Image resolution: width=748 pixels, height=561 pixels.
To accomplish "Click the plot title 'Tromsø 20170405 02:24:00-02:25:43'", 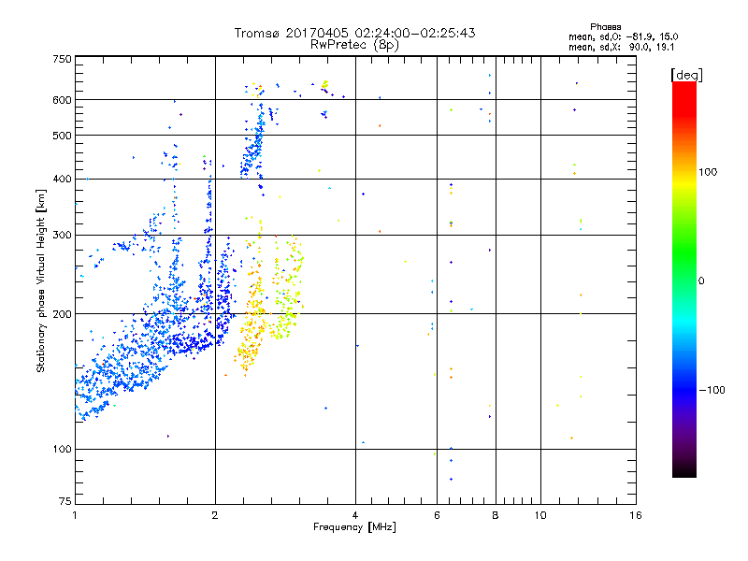I will 354,33.
